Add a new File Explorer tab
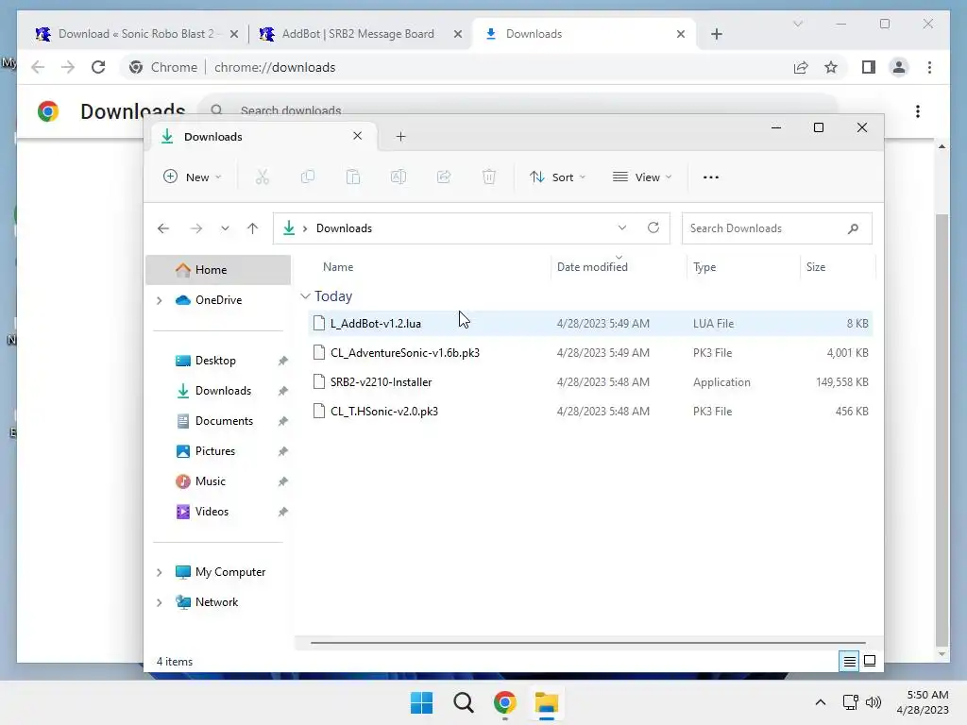 400,136
